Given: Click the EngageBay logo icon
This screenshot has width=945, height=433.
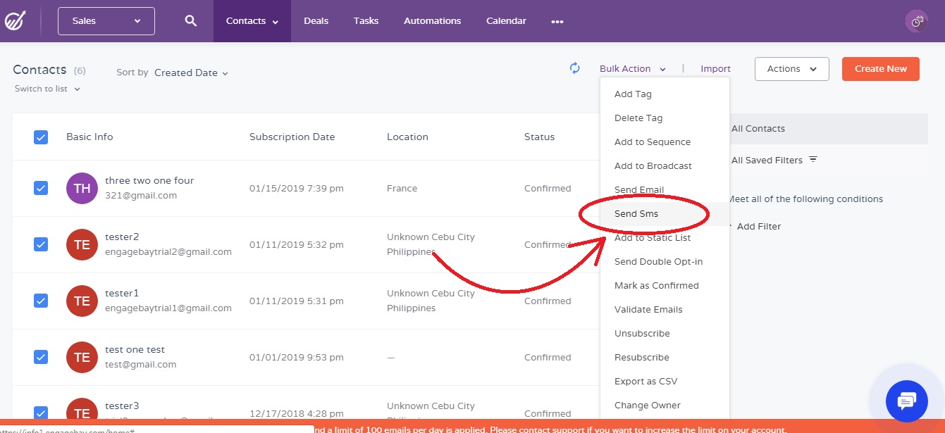Looking at the screenshot, I should 15,21.
